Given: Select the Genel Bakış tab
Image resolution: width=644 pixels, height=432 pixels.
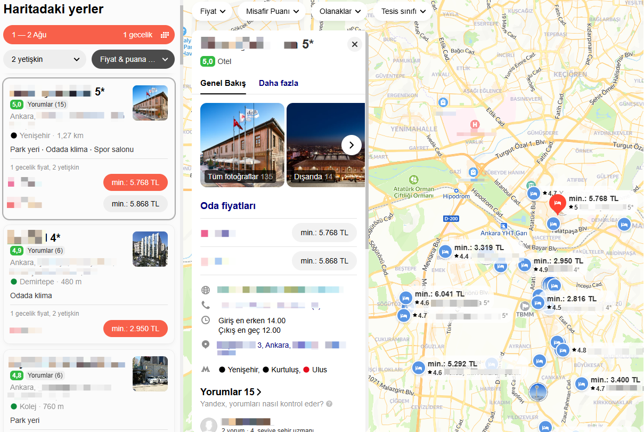Looking at the screenshot, I should [x=223, y=83].
